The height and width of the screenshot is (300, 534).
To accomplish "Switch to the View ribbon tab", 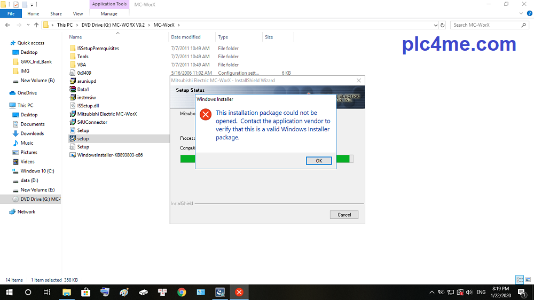I will (x=78, y=14).
